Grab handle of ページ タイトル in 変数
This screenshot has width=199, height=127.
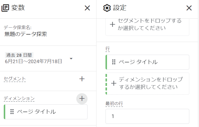point(12,112)
